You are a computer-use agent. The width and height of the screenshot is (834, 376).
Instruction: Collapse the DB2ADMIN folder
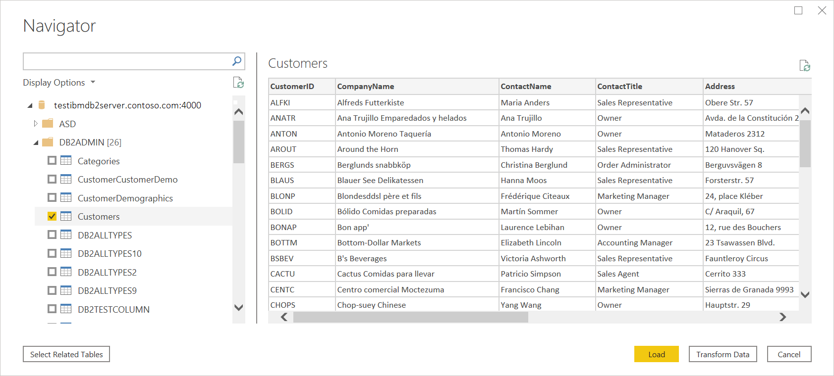click(x=36, y=142)
